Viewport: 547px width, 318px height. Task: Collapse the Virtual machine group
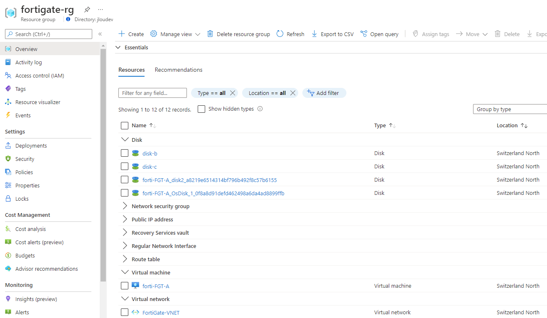pyautogui.click(x=125, y=272)
